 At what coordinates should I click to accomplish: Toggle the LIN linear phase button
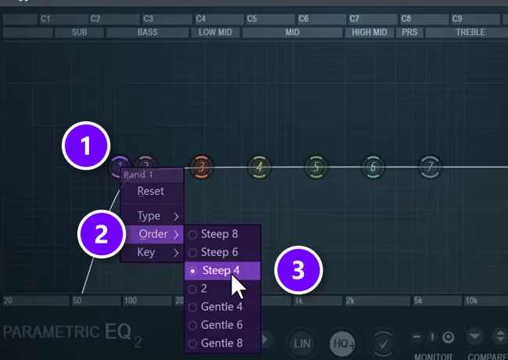302,344
